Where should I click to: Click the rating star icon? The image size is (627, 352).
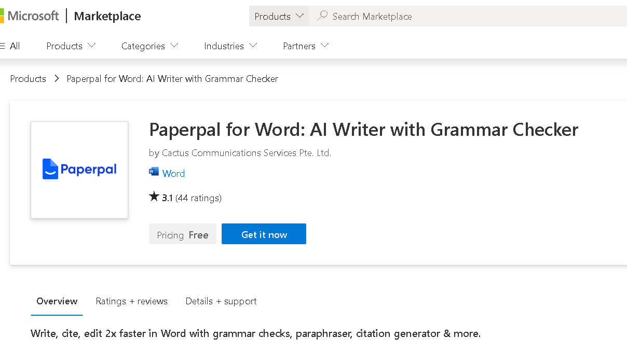coord(154,196)
